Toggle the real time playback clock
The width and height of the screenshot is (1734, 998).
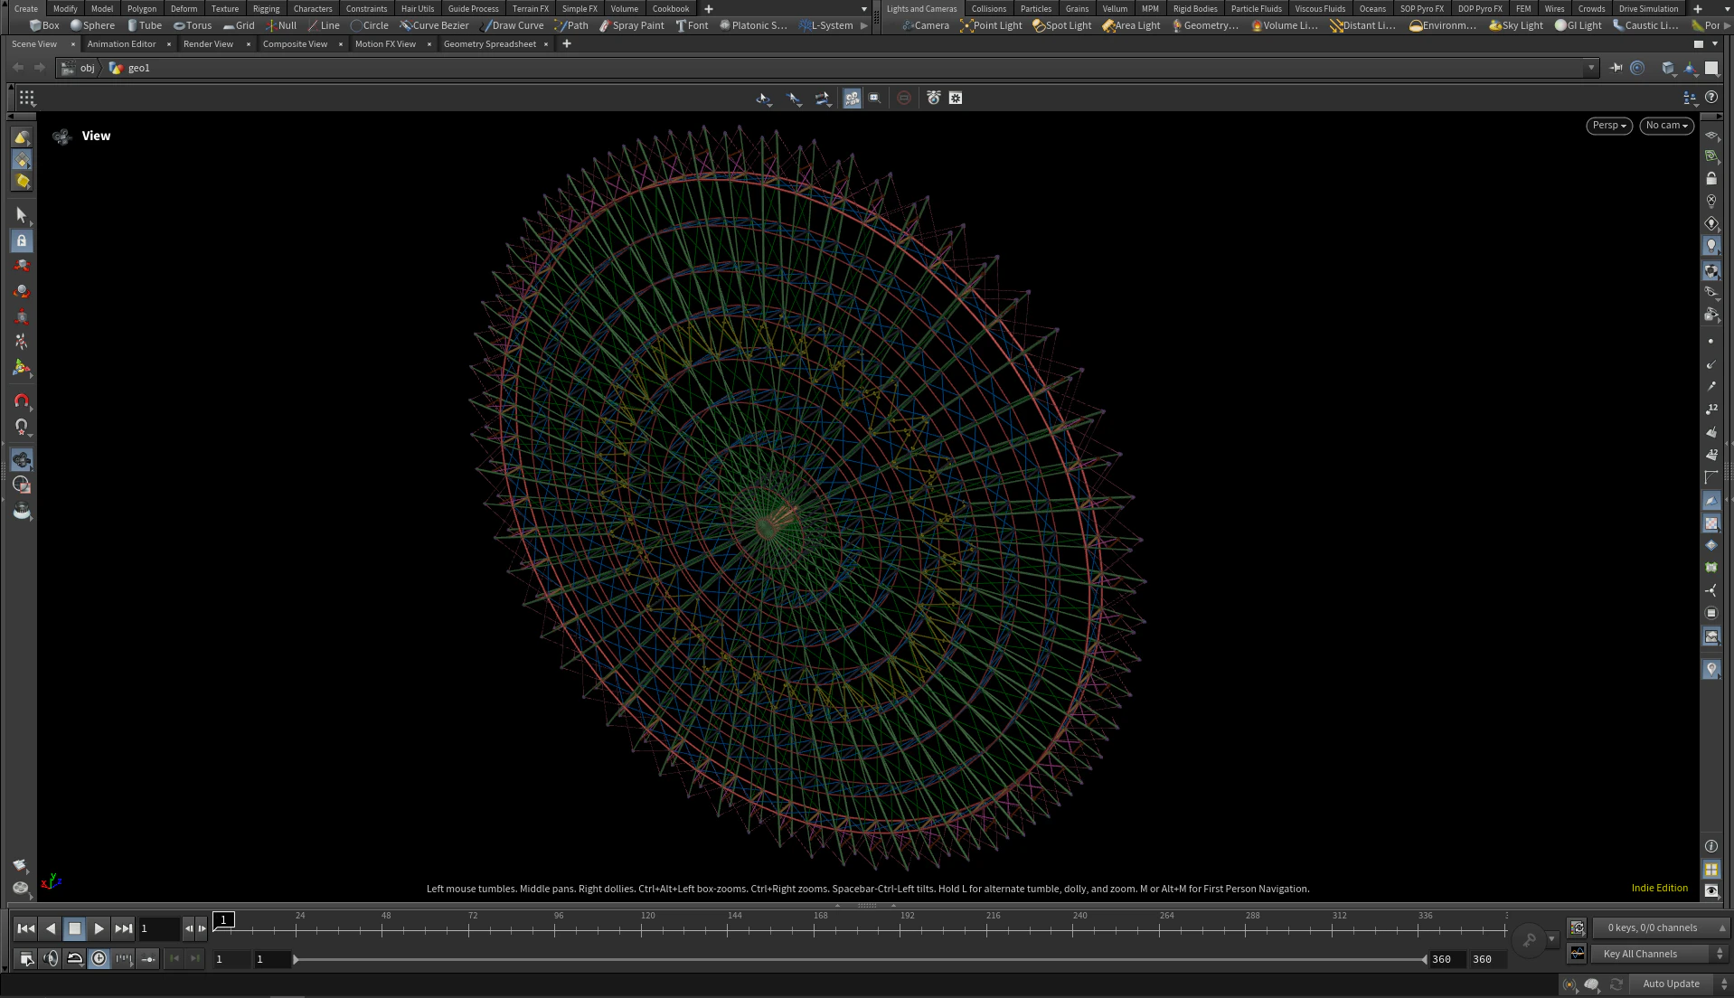pos(99,959)
